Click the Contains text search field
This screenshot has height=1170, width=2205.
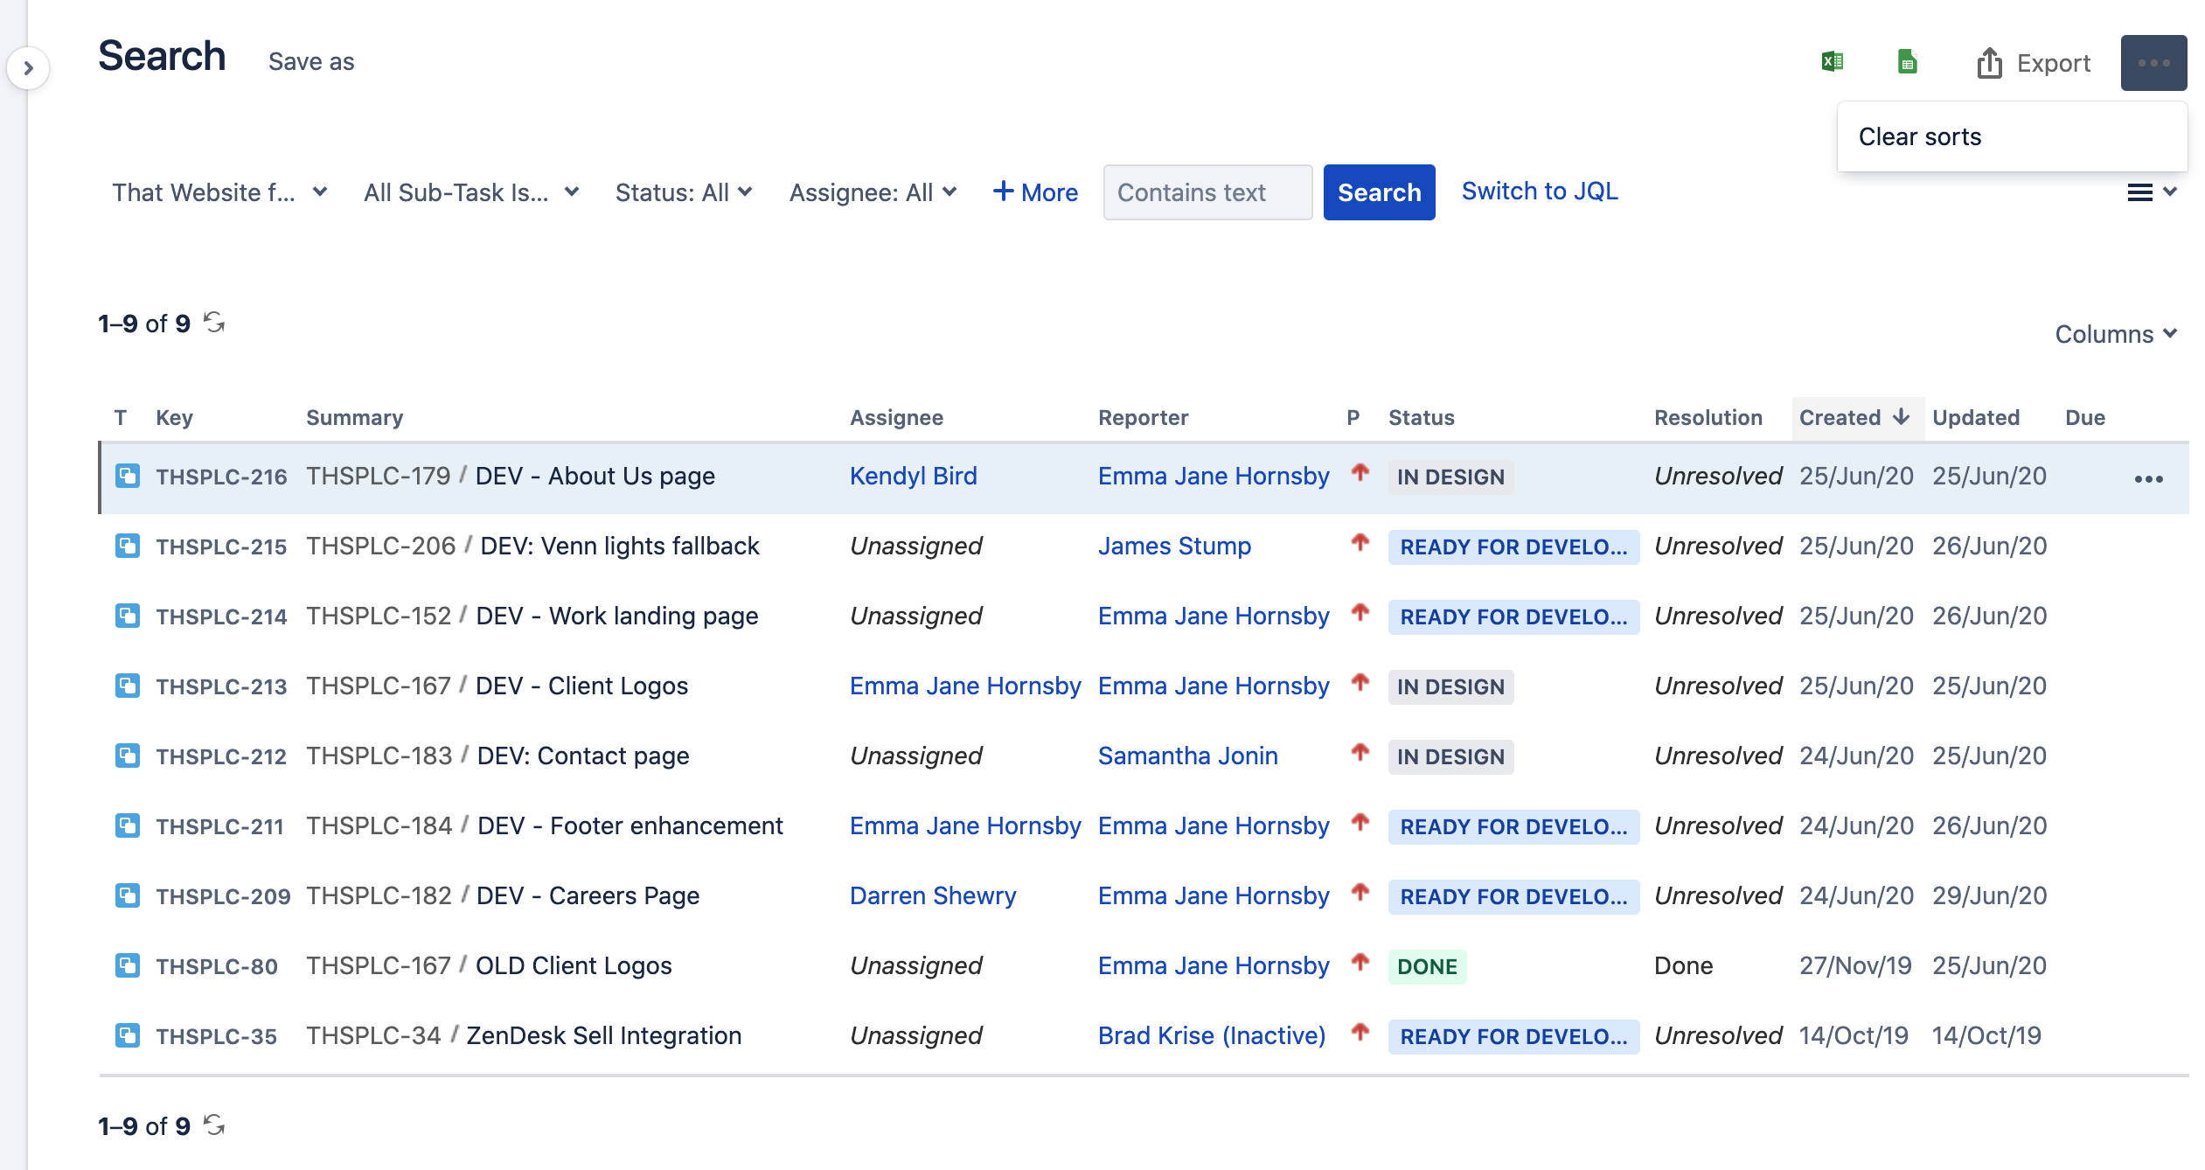(1207, 192)
